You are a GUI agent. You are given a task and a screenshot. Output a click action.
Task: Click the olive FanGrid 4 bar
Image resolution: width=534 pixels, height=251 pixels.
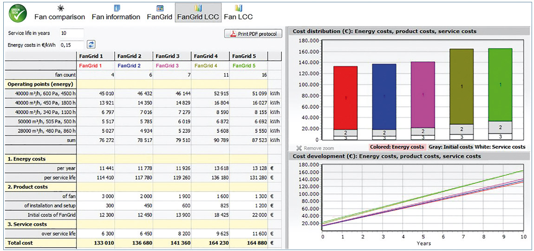point(462,87)
